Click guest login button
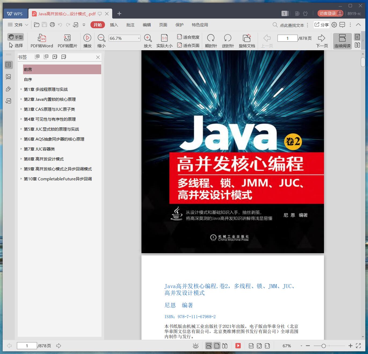Screen dimensions: 368x354 (330, 13)
